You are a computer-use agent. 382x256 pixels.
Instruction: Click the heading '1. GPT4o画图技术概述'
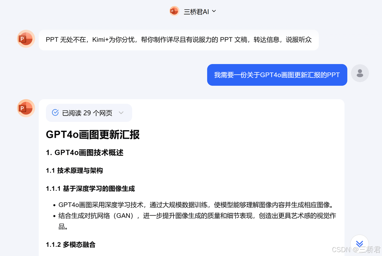pyautogui.click(x=85, y=153)
